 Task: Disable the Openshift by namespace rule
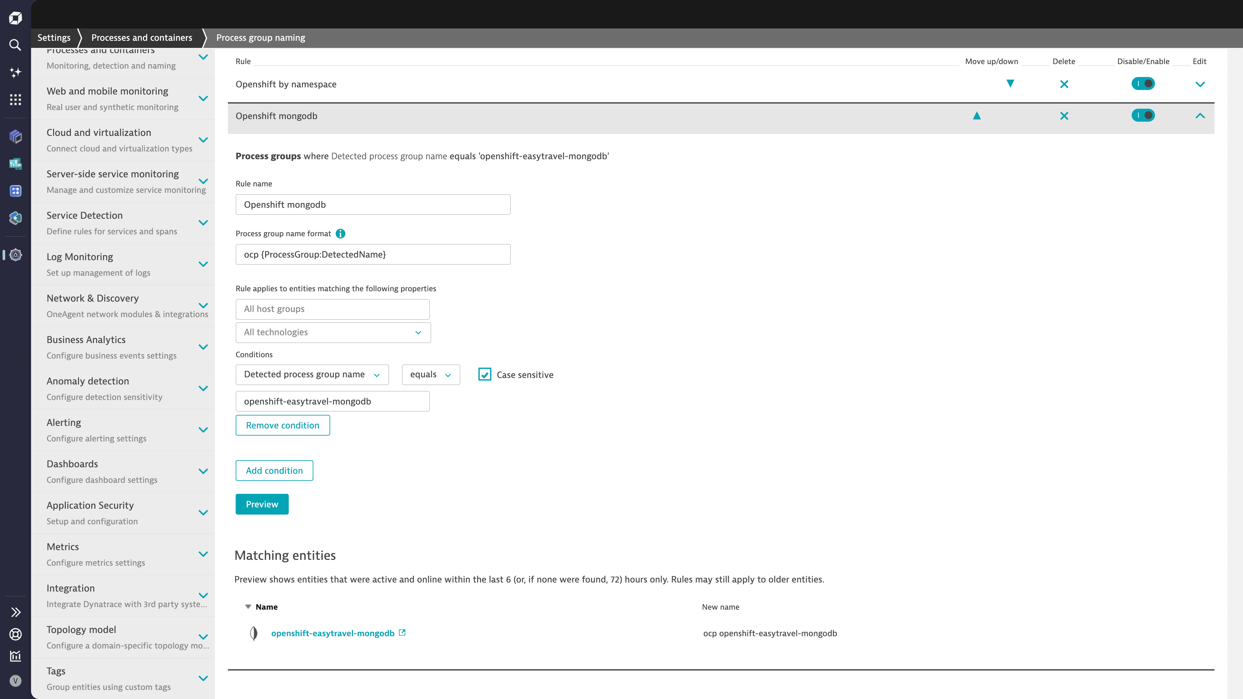[1143, 84]
